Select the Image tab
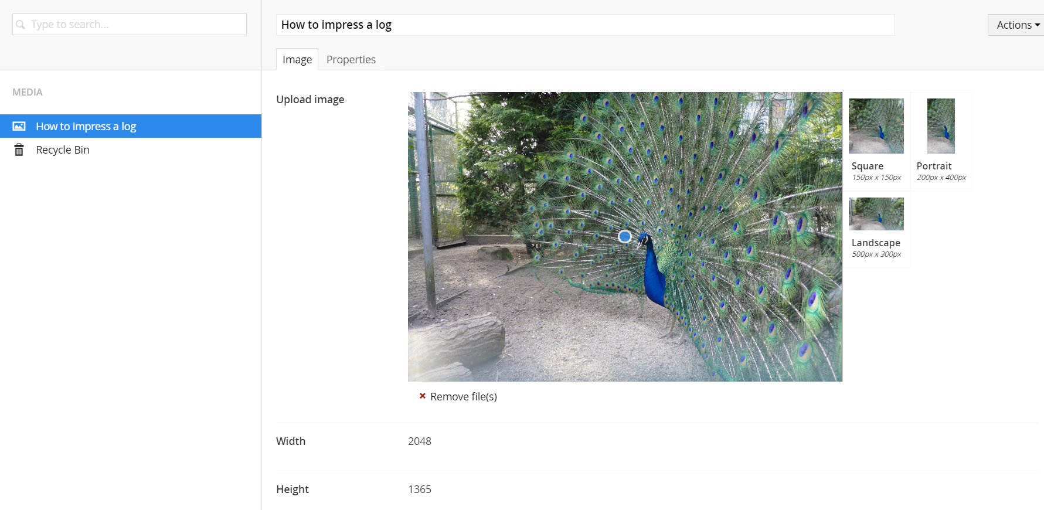The image size is (1044, 510). (x=297, y=59)
